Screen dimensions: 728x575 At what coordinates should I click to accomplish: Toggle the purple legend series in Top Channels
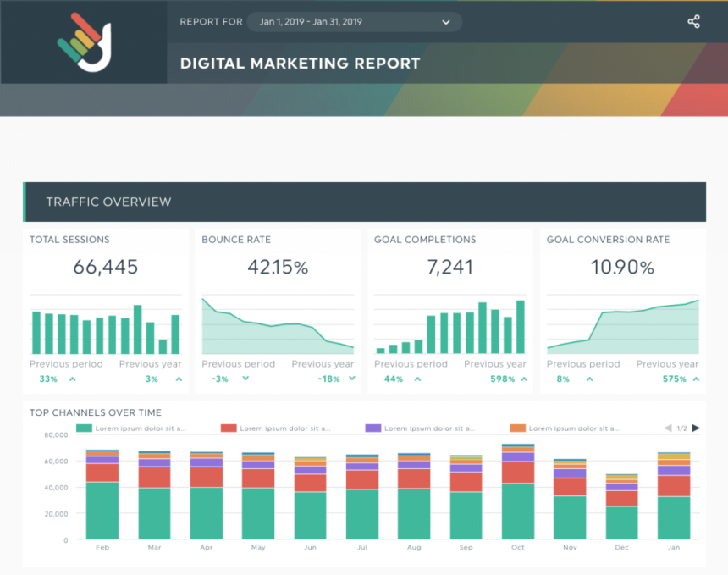421,428
